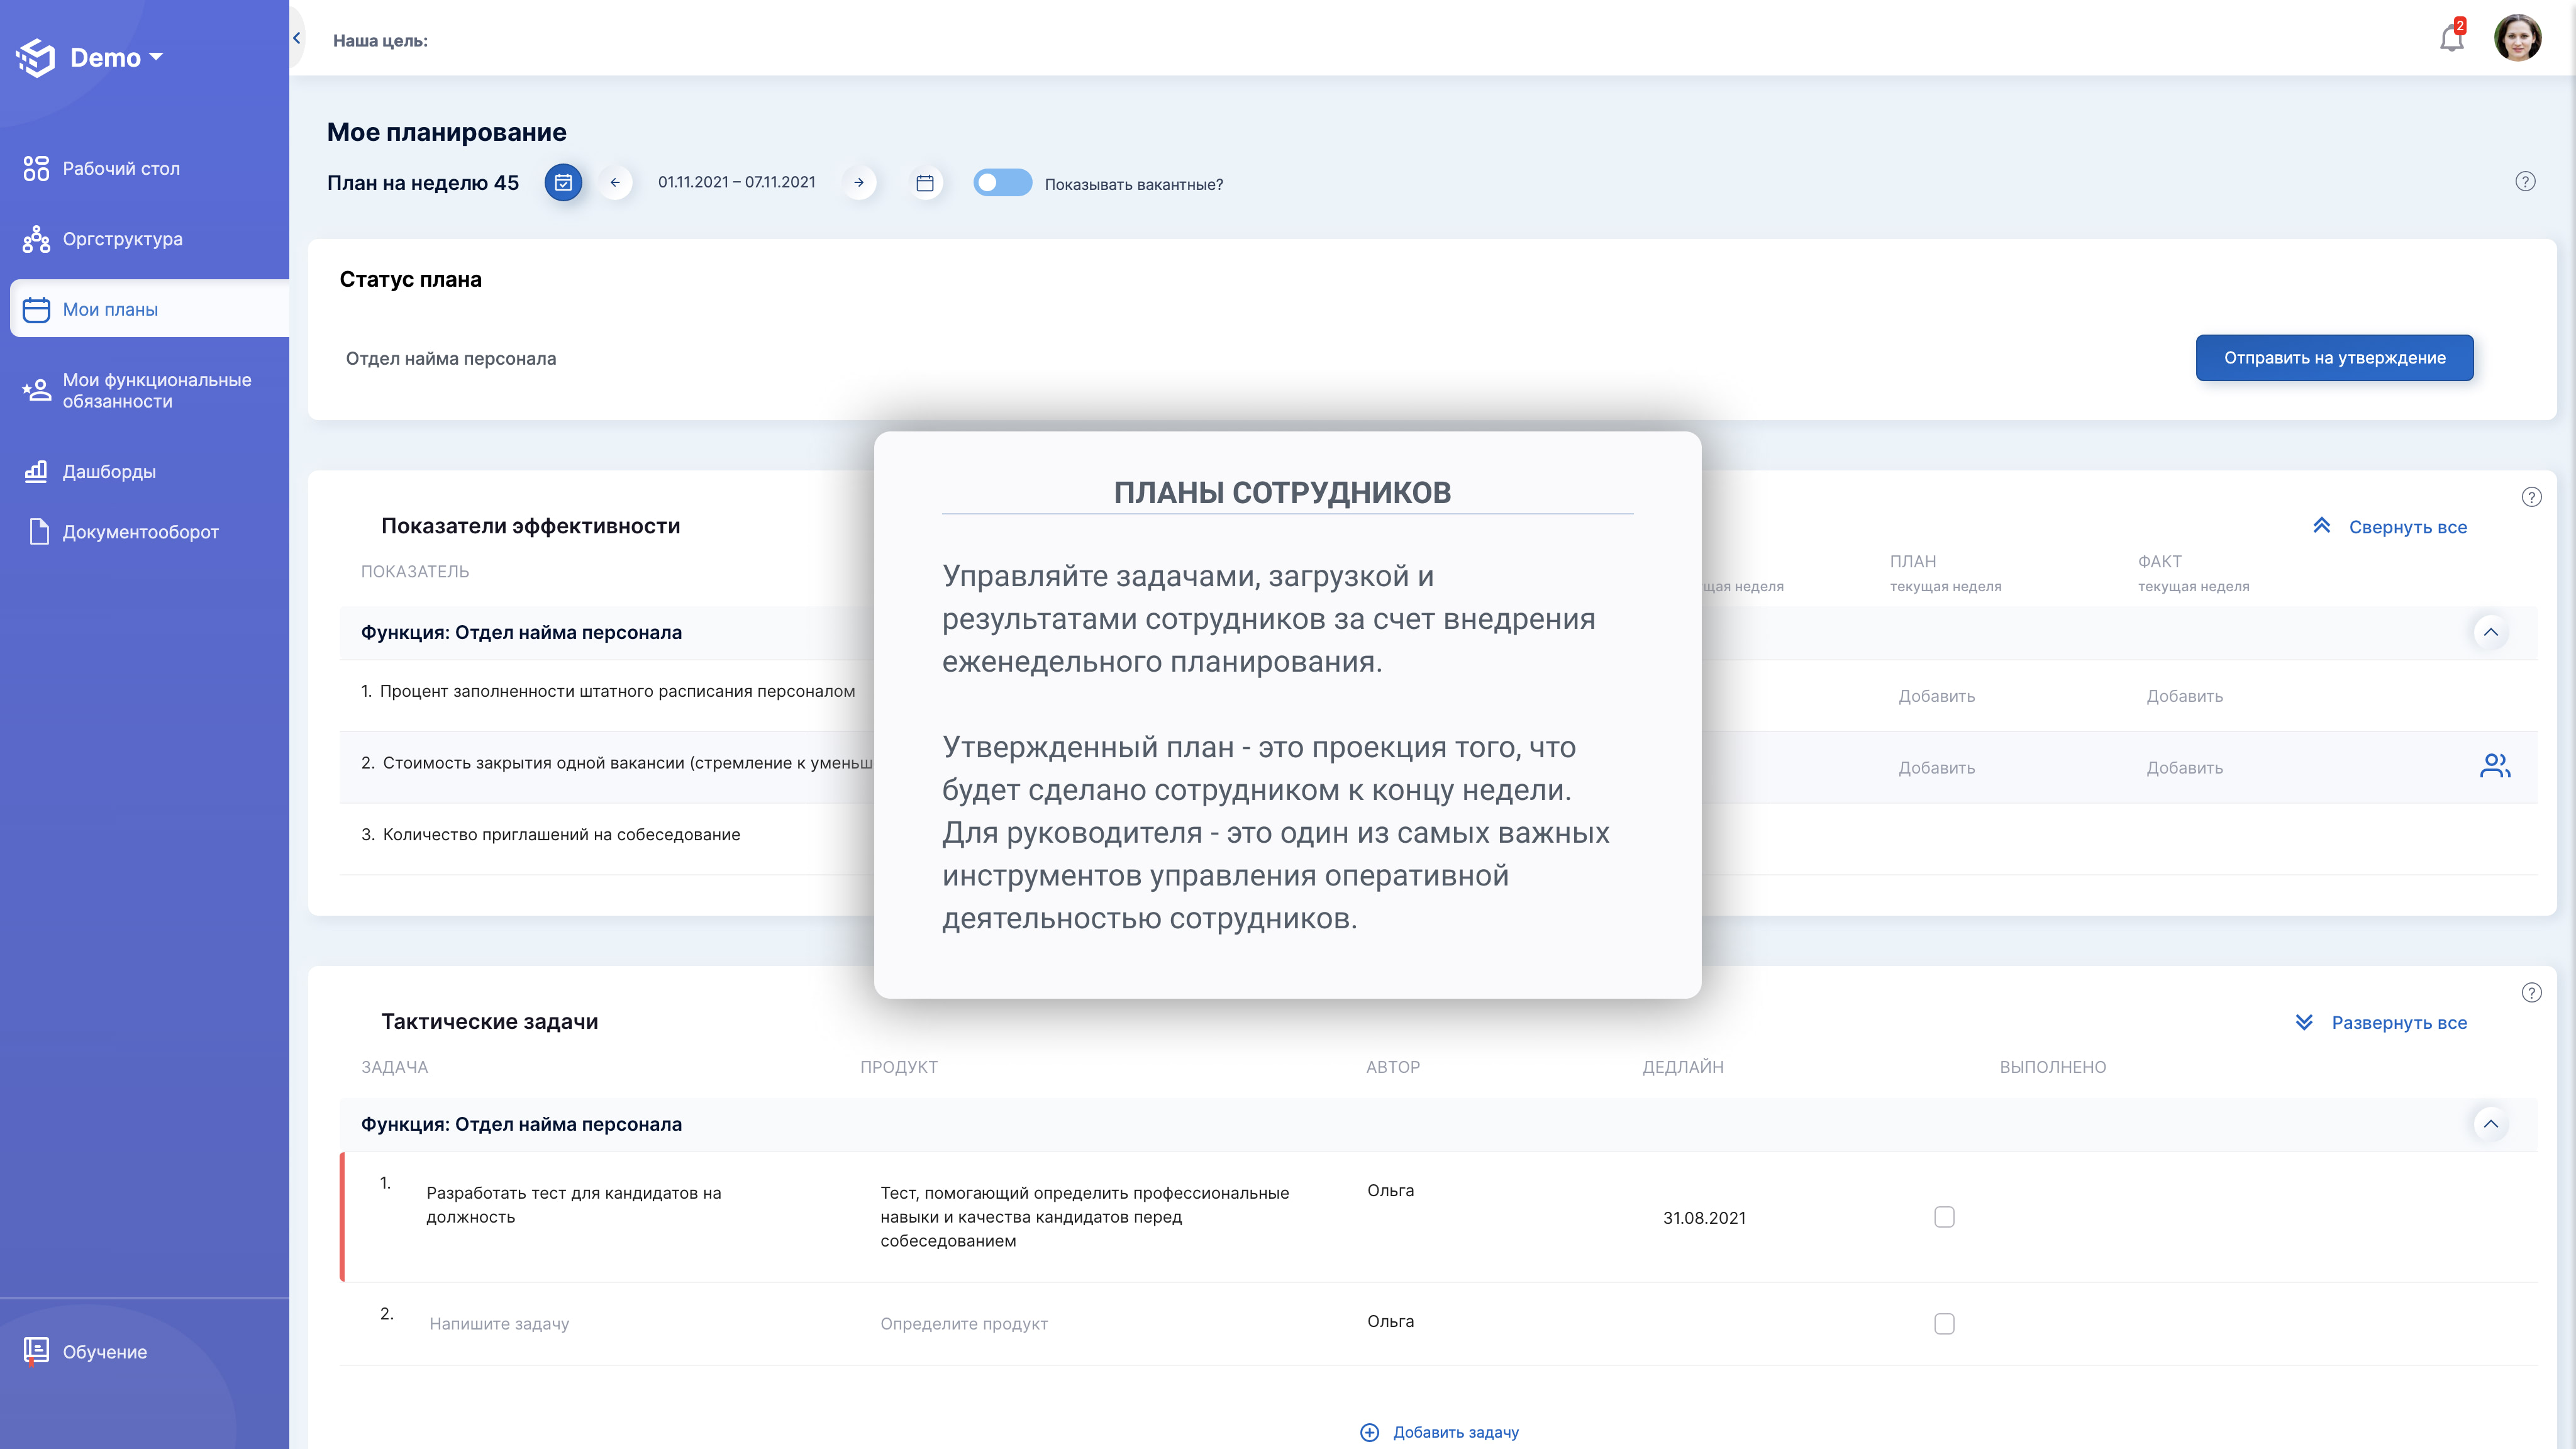Select Мои планы menu item
The height and width of the screenshot is (1449, 2576).
tap(150, 309)
